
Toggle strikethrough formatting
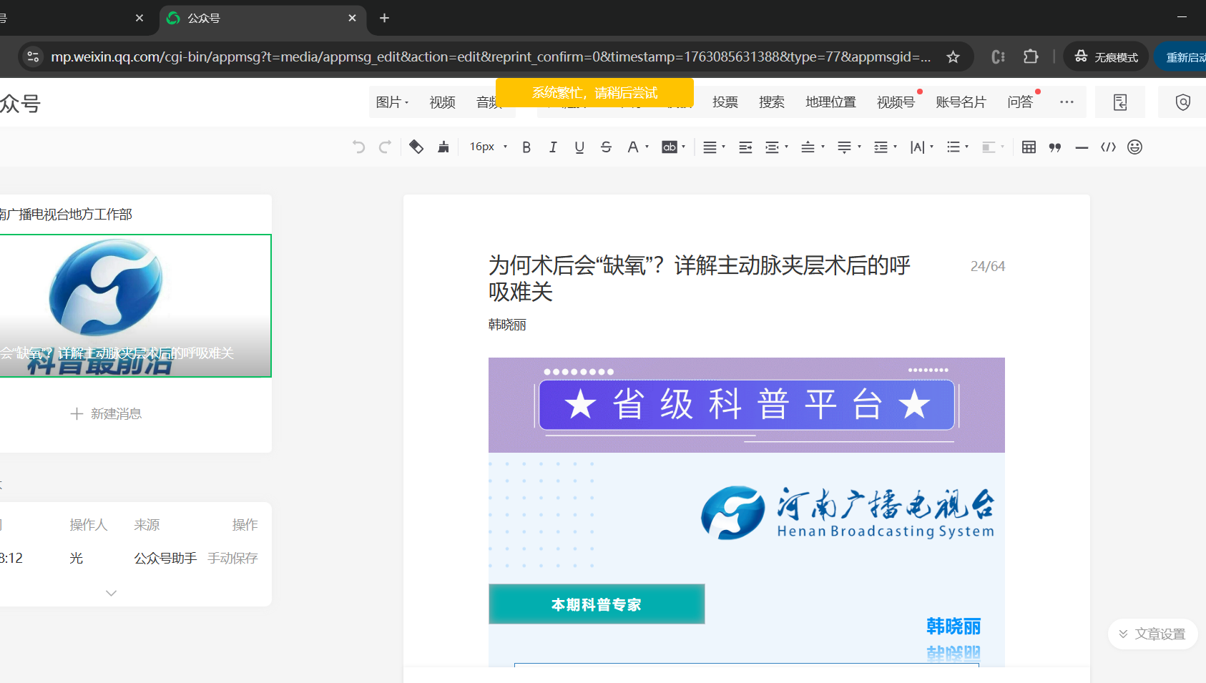point(606,147)
